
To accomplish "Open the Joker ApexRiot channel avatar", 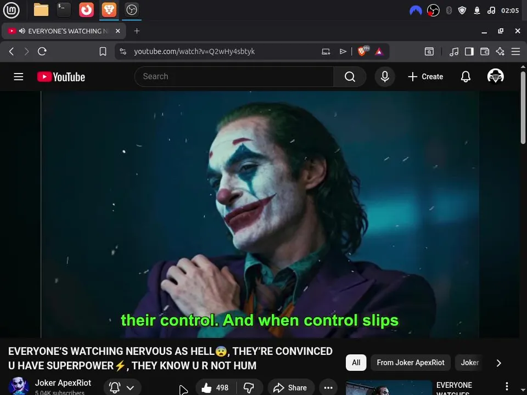I will [x=19, y=386].
